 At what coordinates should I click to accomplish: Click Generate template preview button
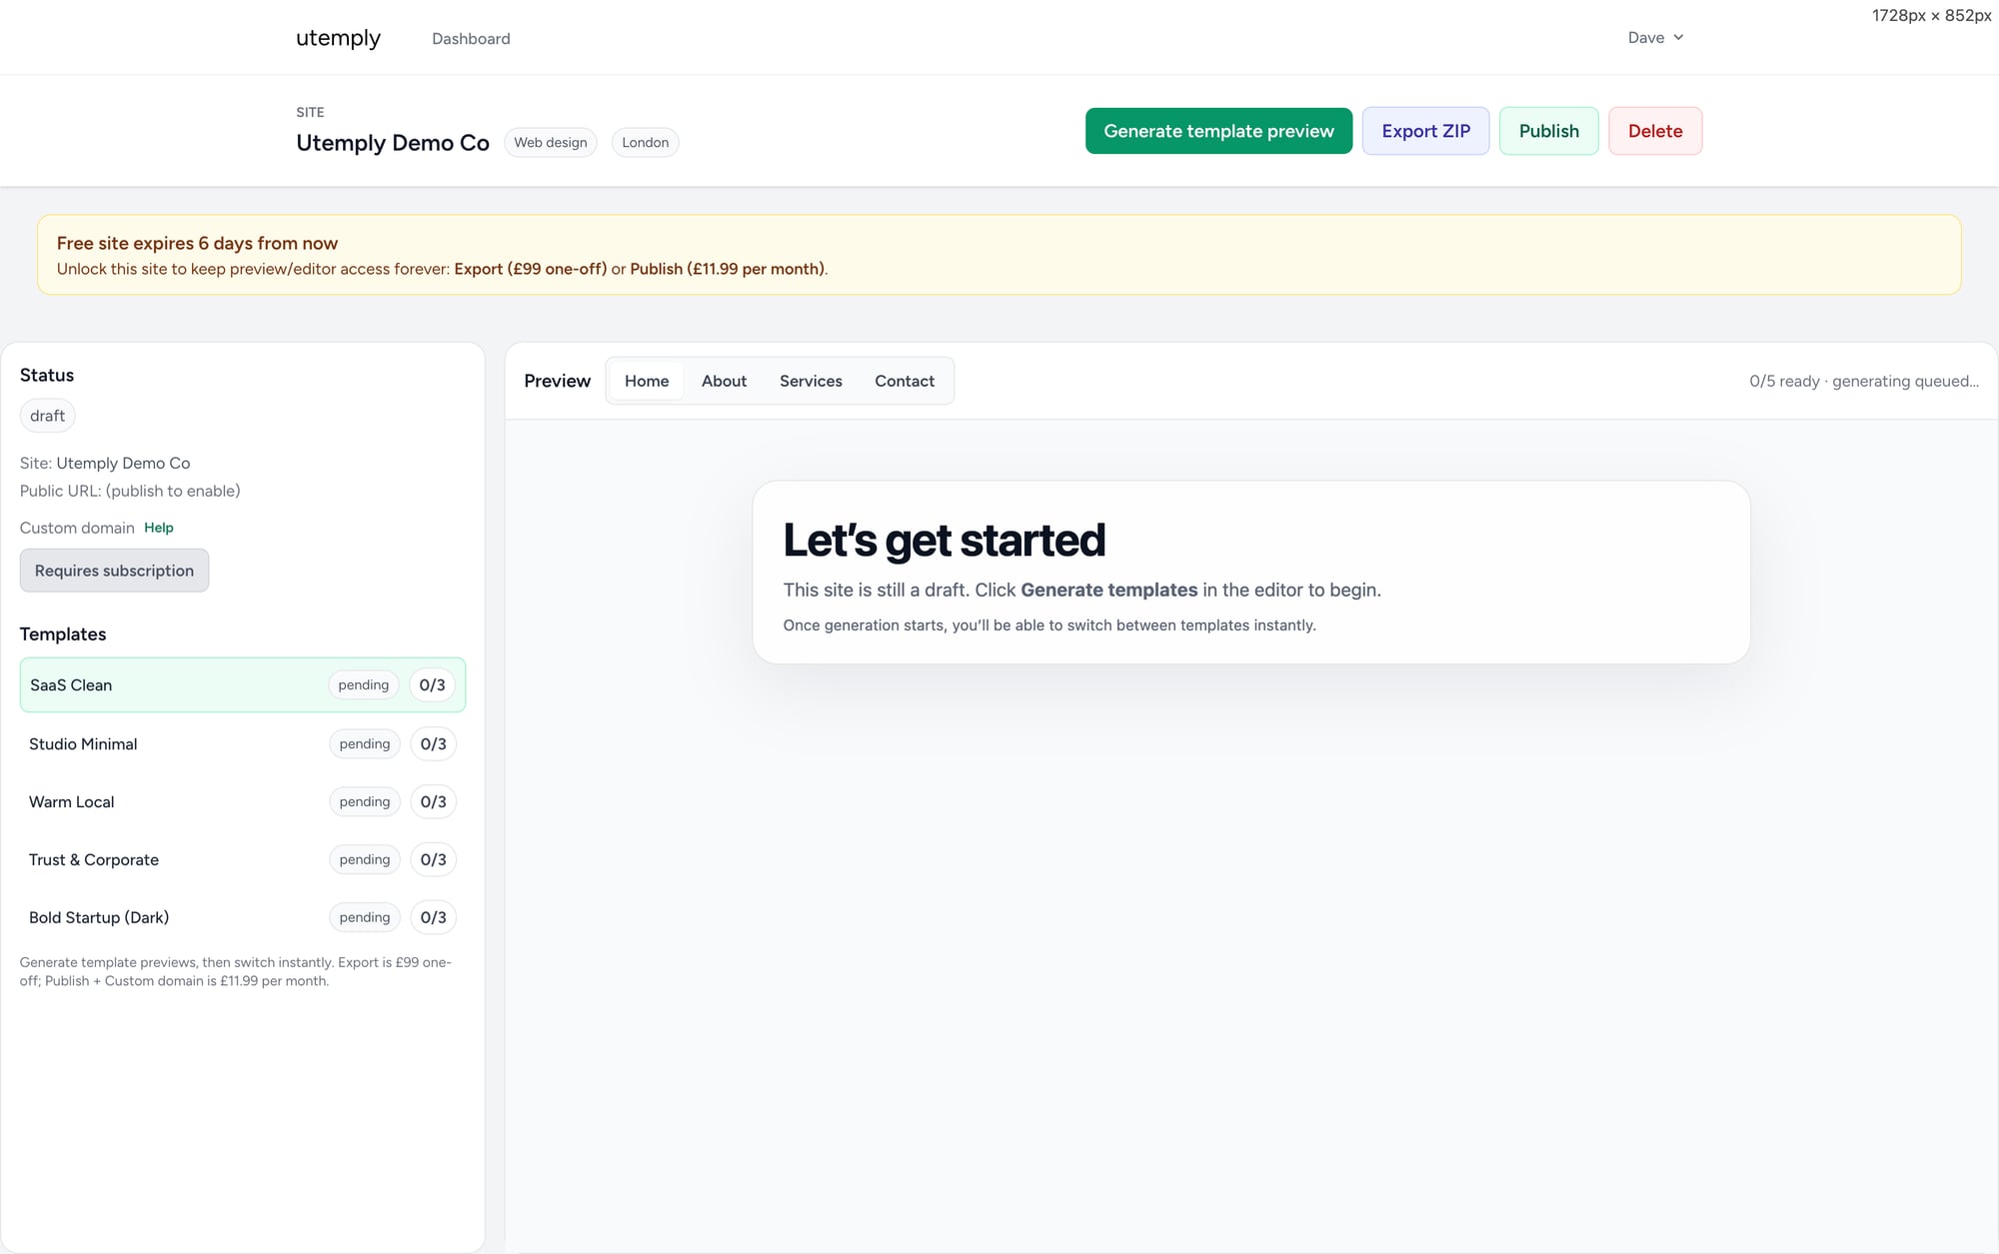(1218, 131)
